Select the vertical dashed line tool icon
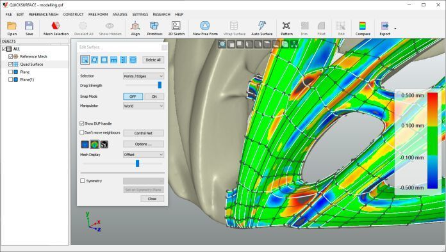Viewport: 446px width, 252px height. point(123,59)
